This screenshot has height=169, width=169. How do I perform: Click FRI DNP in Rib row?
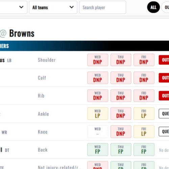[x=144, y=96]
